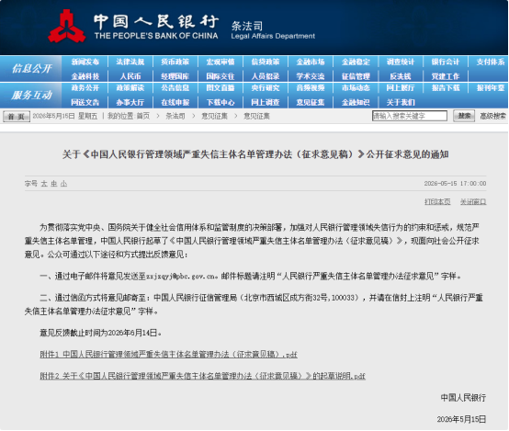Click the 首页 button at left of breadcrumb bar
Screen dimensions: 509x431
(x=17, y=117)
